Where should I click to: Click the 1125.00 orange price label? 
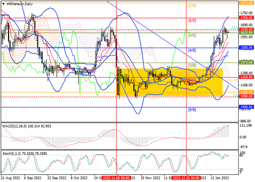(247, 92)
